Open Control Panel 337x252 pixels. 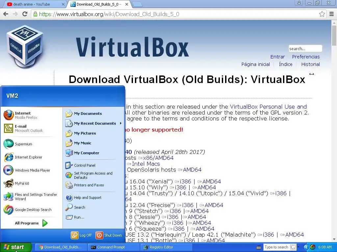pos(80,165)
